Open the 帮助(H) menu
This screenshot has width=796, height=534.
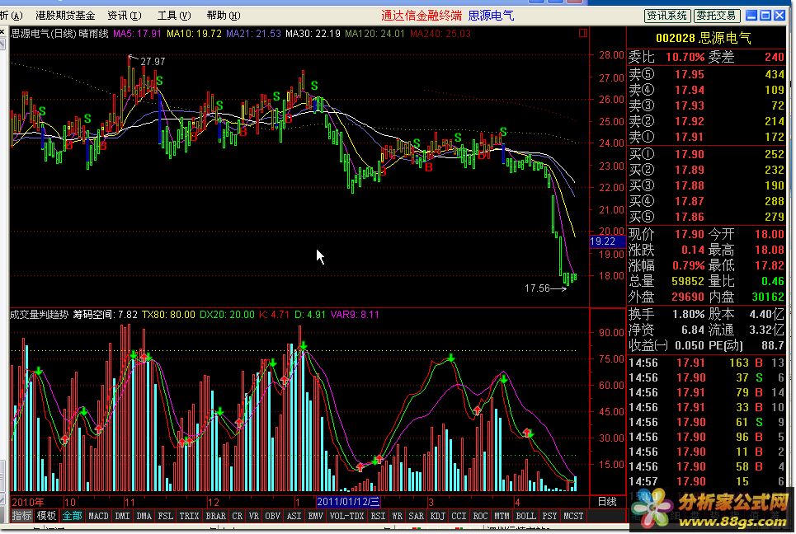point(224,16)
